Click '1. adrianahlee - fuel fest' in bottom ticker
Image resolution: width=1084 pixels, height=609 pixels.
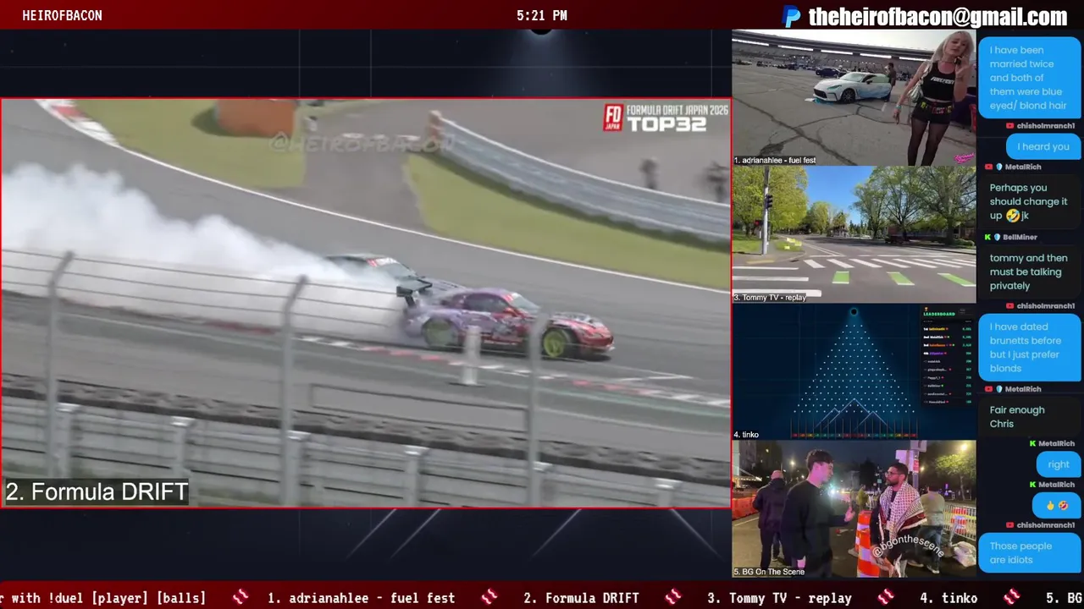(x=361, y=598)
